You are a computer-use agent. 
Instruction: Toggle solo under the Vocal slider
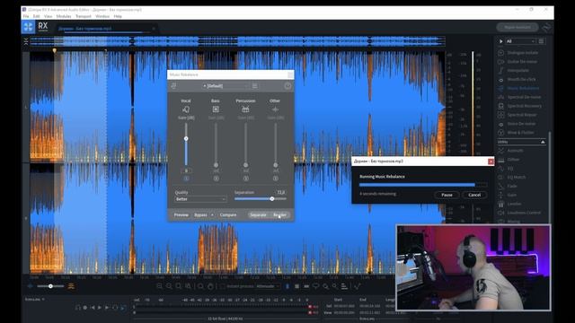click(x=186, y=179)
